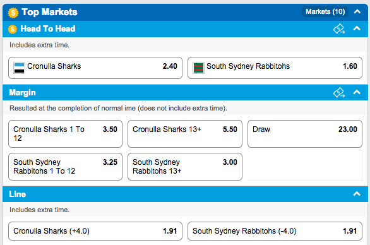
Task: Click the ticket icon in Margin header
Action: coord(339,93)
